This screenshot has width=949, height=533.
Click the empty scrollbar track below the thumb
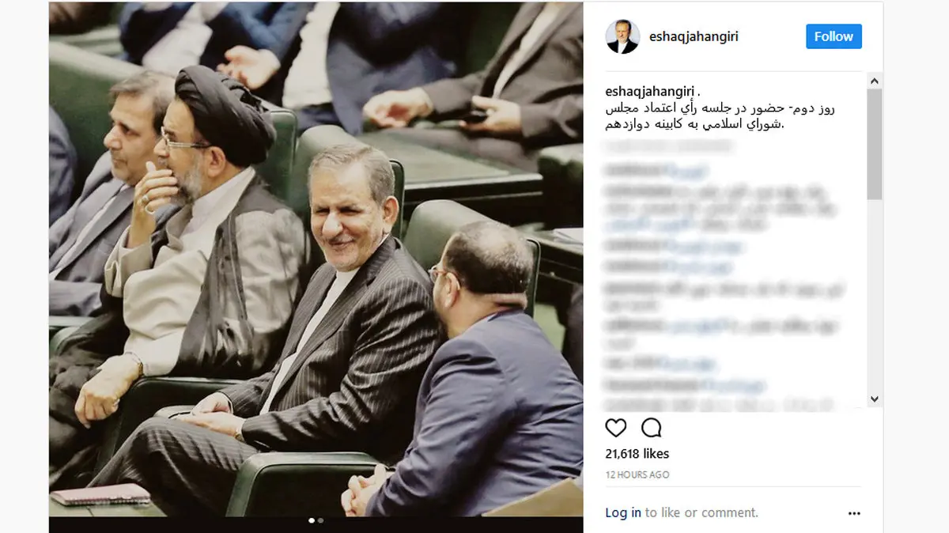pyautogui.click(x=874, y=297)
